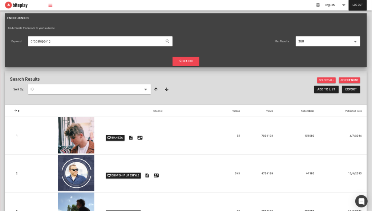Click SELECT NONE button

click(x=349, y=80)
